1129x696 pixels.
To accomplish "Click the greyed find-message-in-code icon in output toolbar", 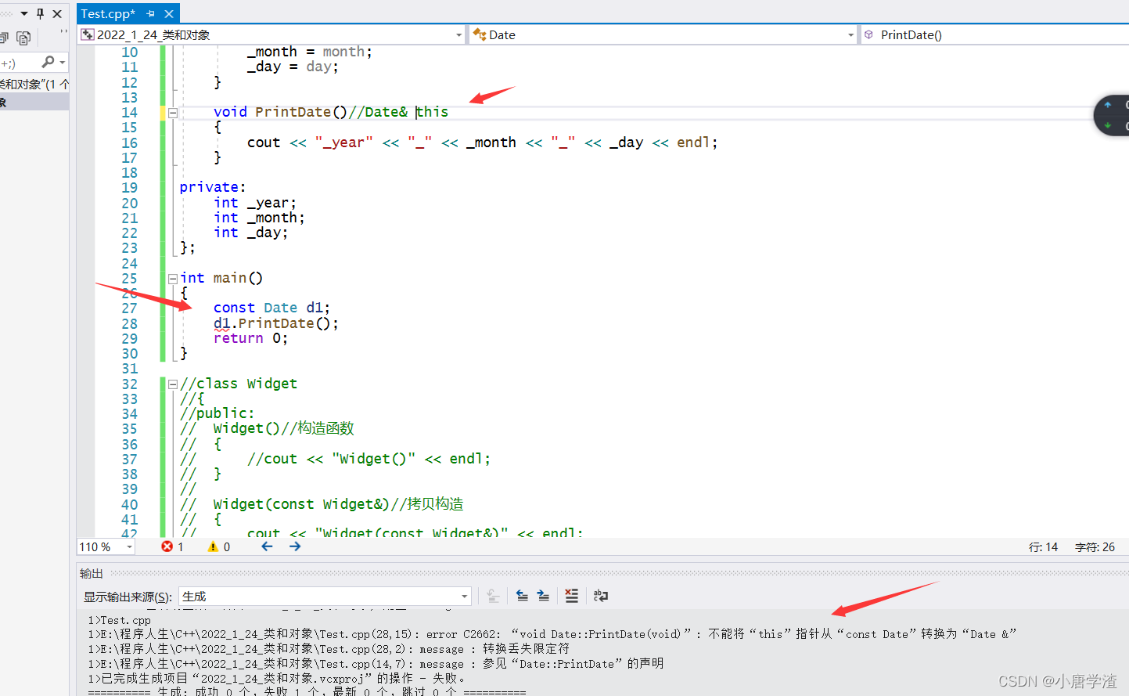I will [494, 597].
